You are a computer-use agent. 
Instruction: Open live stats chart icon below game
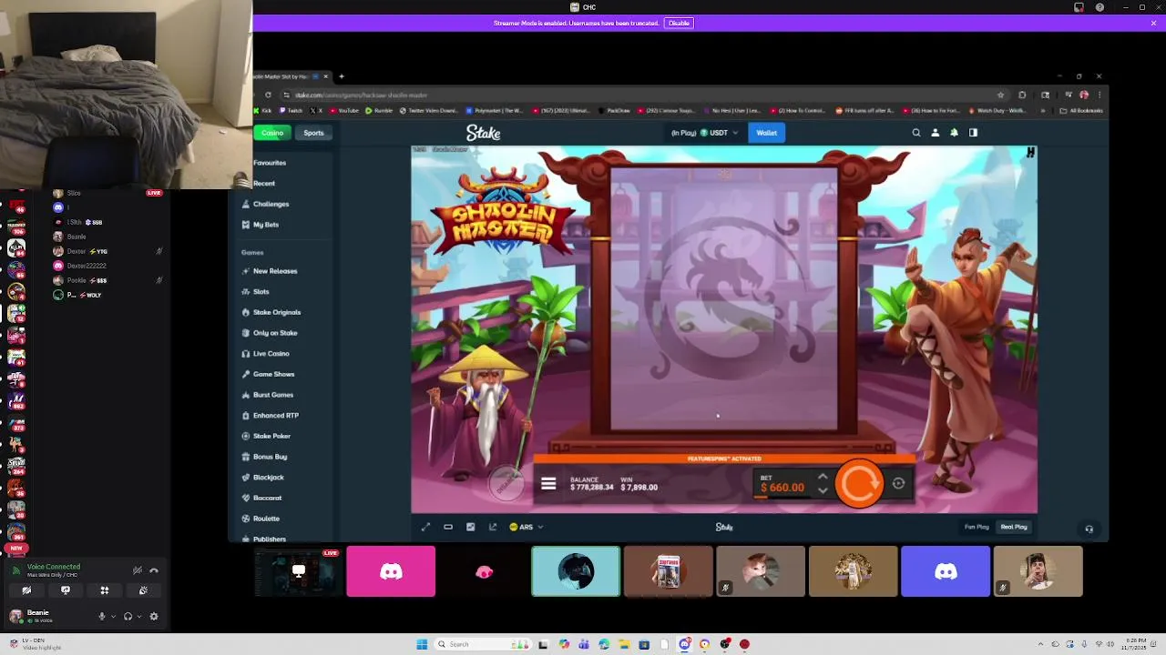470,527
